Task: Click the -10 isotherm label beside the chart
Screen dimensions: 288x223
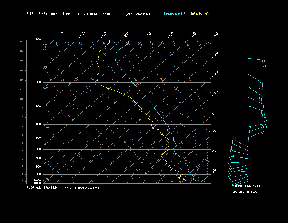Action: click(x=215, y=93)
